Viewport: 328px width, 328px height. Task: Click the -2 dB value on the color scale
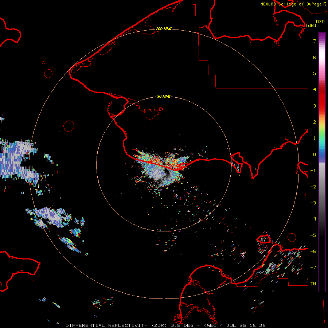313,187
